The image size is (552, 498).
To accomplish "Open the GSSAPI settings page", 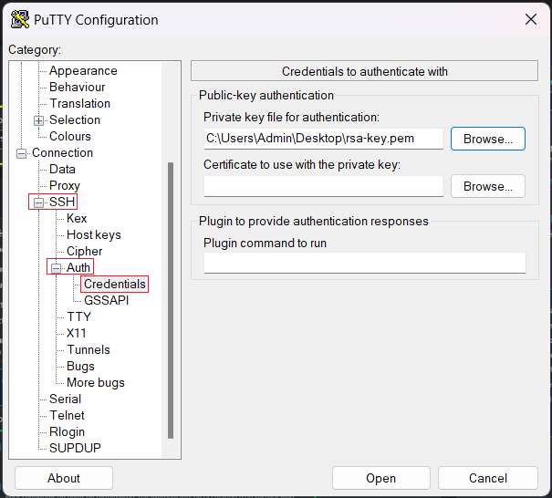I will (x=107, y=301).
